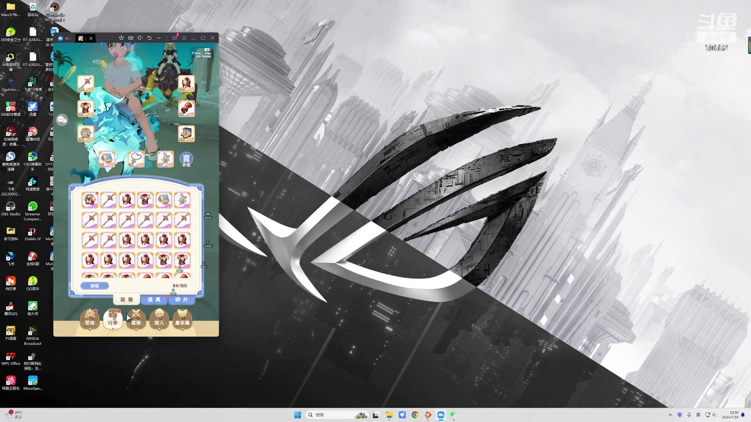Open Streamer Companion desktop shortcut
The image size is (751, 422).
pyautogui.click(x=32, y=211)
